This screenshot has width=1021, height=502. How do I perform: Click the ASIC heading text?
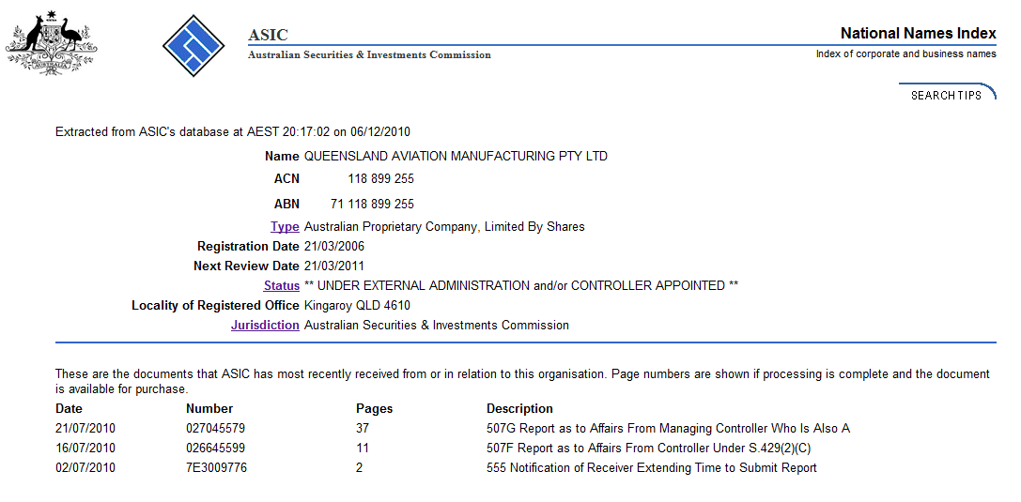coord(268,35)
